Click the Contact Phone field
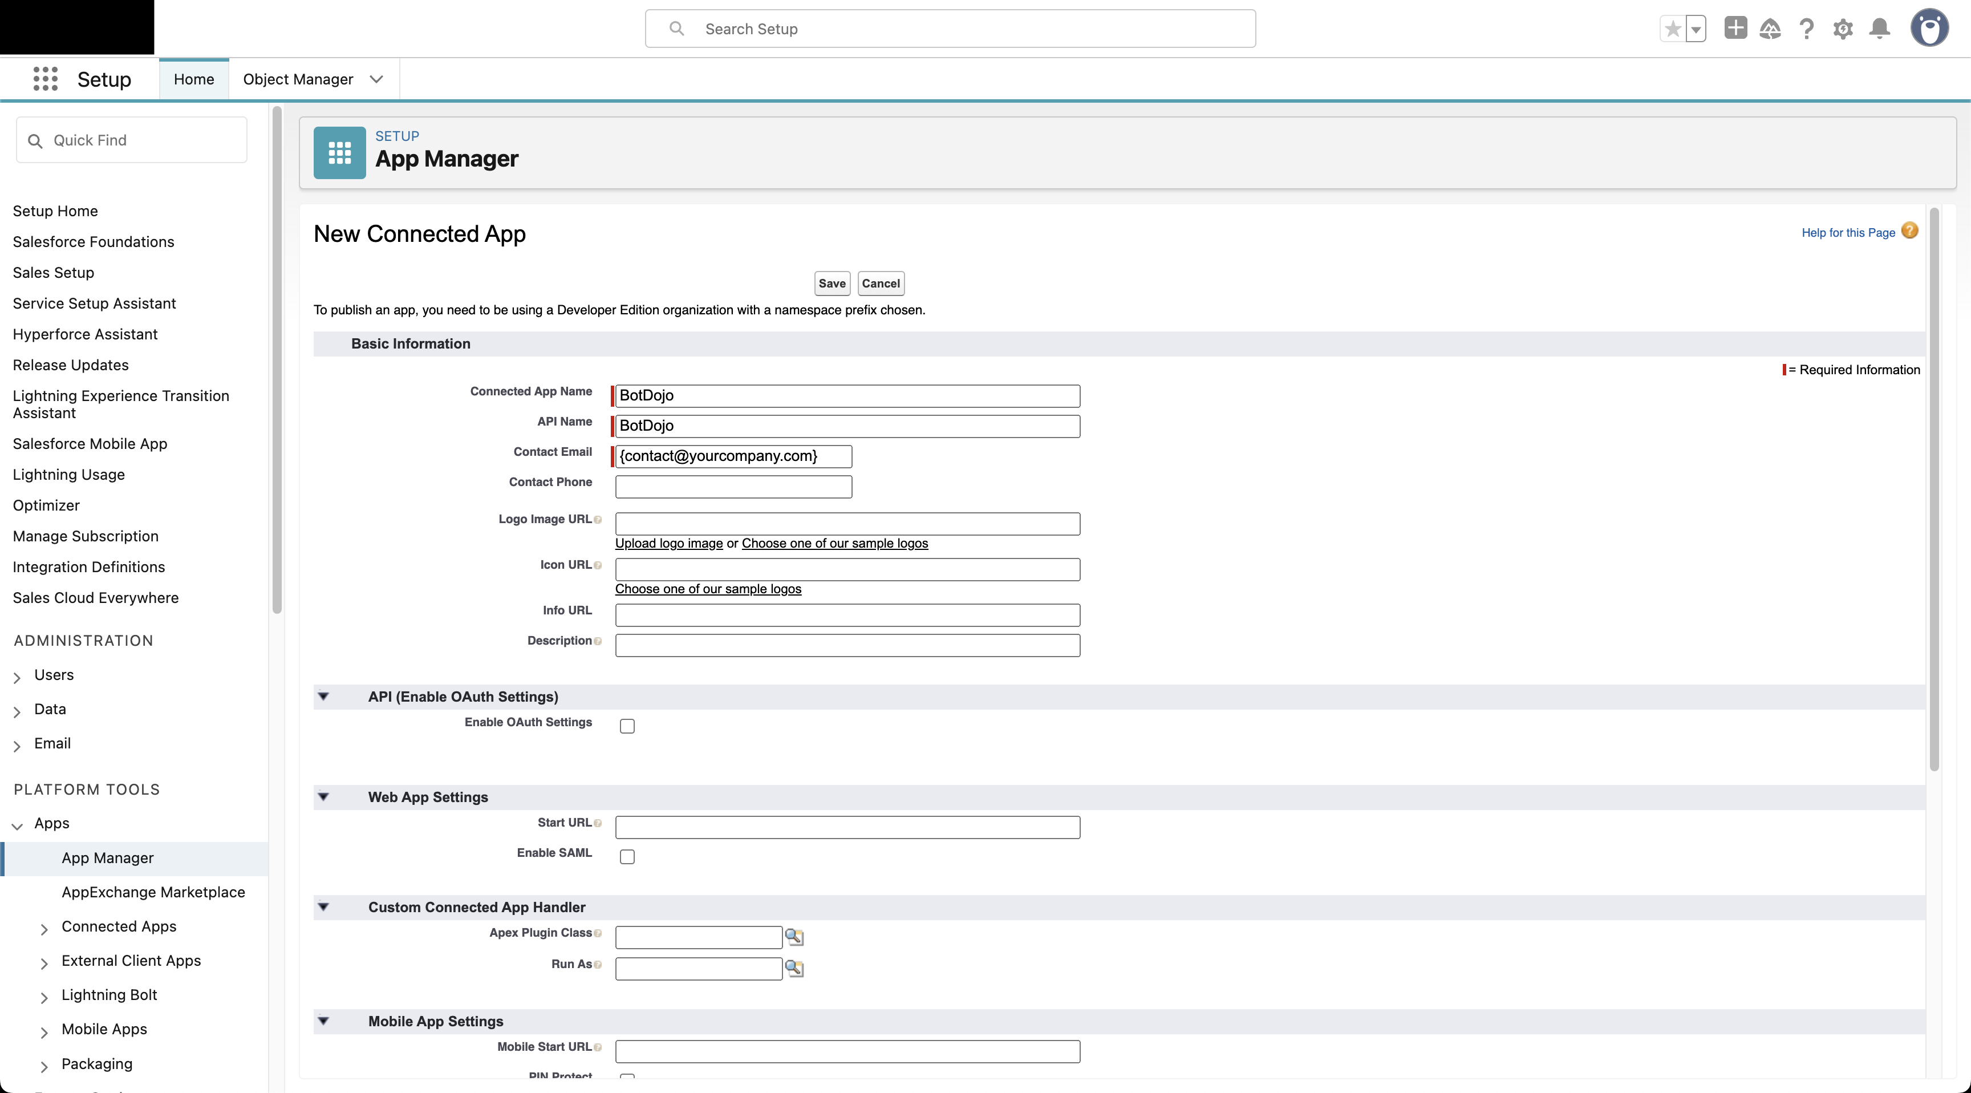 tap(733, 487)
